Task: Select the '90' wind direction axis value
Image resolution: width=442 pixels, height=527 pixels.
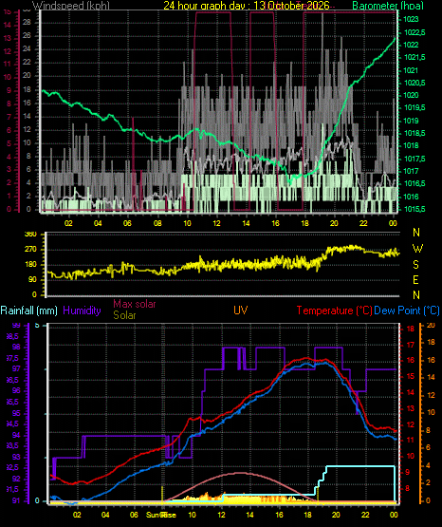Action: click(32, 279)
